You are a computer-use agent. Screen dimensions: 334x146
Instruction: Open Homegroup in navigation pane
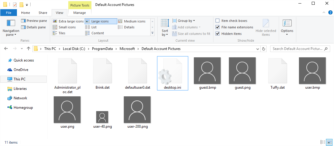point(20,108)
